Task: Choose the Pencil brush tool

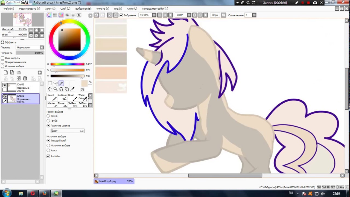Action: point(51,97)
